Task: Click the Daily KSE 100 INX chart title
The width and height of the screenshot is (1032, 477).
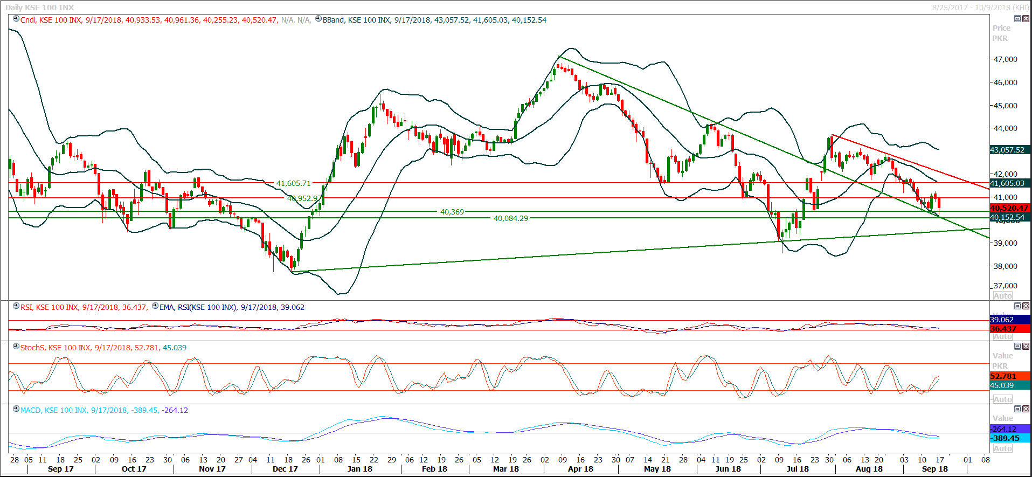Action: click(40, 8)
